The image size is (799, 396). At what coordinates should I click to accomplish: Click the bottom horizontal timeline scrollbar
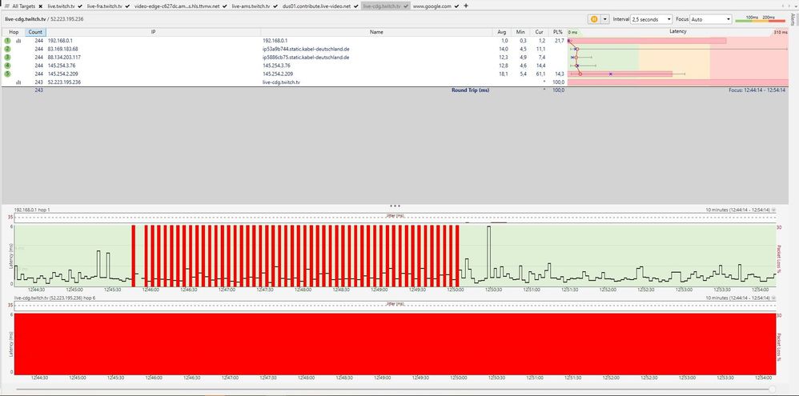pos(395,389)
